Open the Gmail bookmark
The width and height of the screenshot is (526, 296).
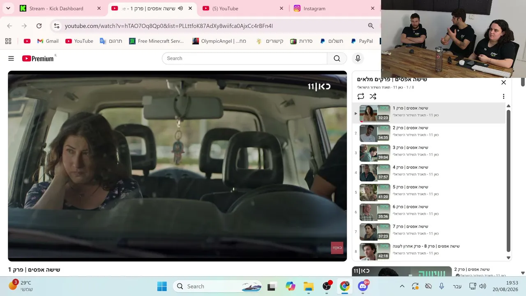click(x=48, y=41)
